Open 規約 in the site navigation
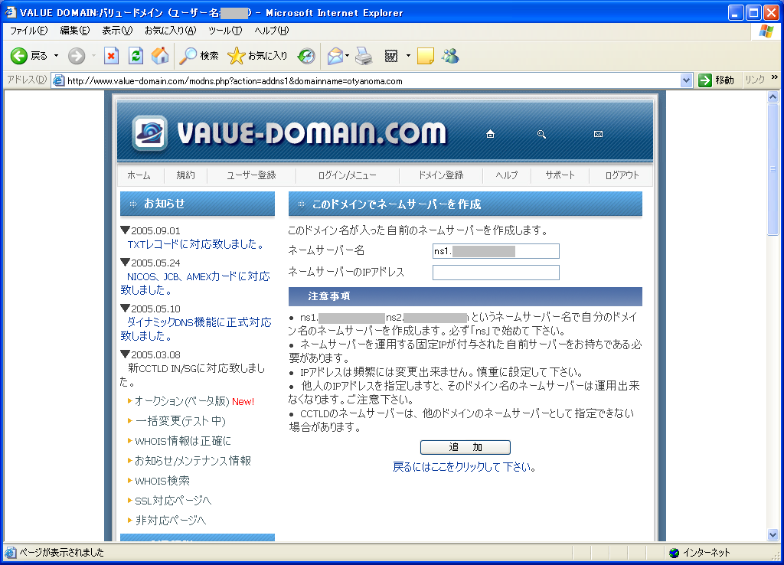This screenshot has height=565, width=784. 185,175
